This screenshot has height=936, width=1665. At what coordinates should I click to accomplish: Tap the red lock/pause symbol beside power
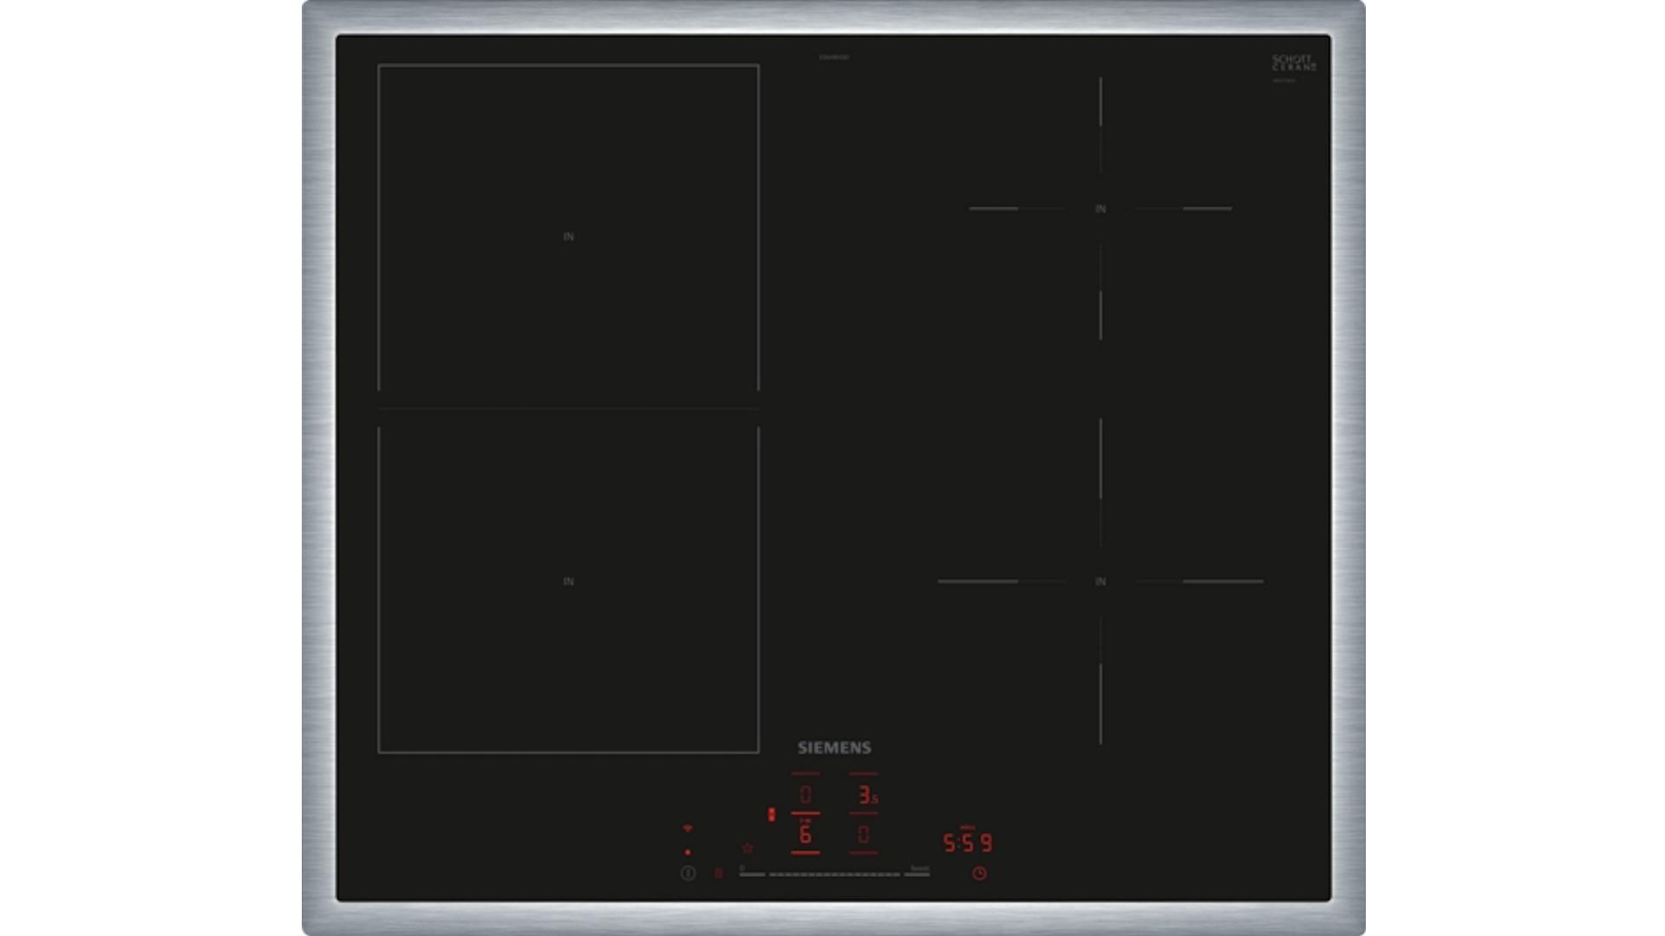718,874
